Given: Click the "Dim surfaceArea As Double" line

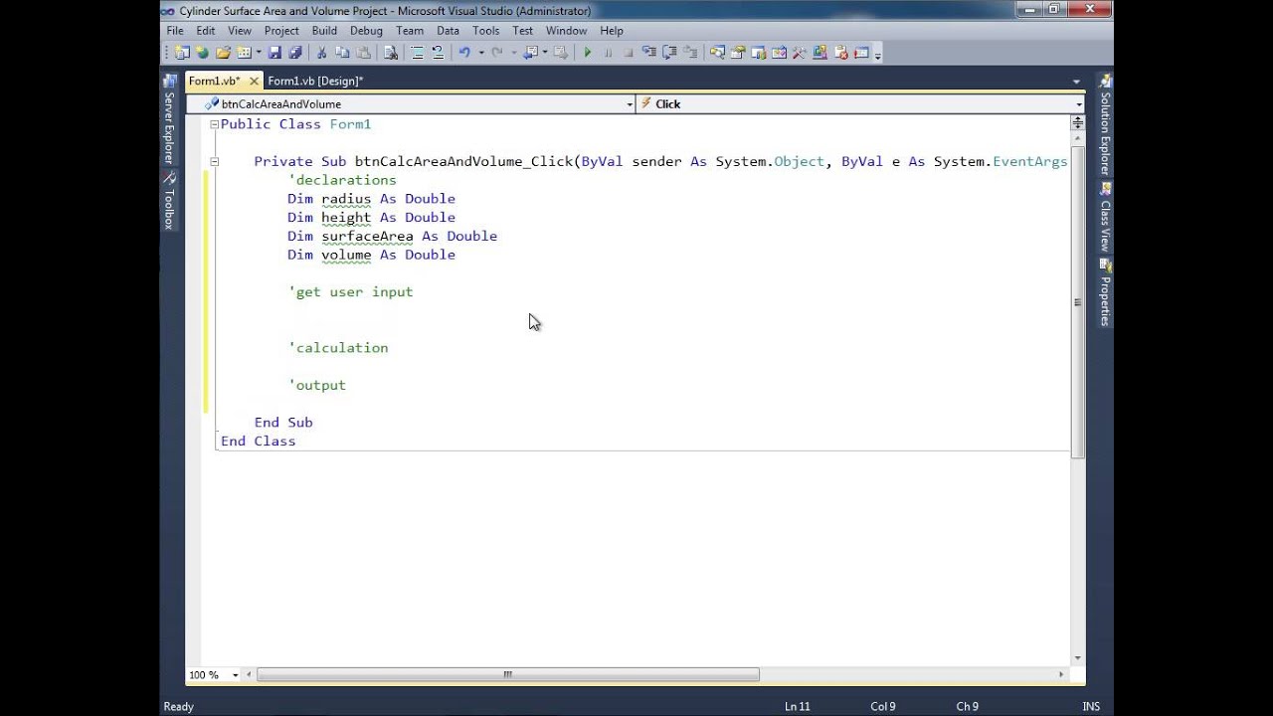Looking at the screenshot, I should (392, 236).
